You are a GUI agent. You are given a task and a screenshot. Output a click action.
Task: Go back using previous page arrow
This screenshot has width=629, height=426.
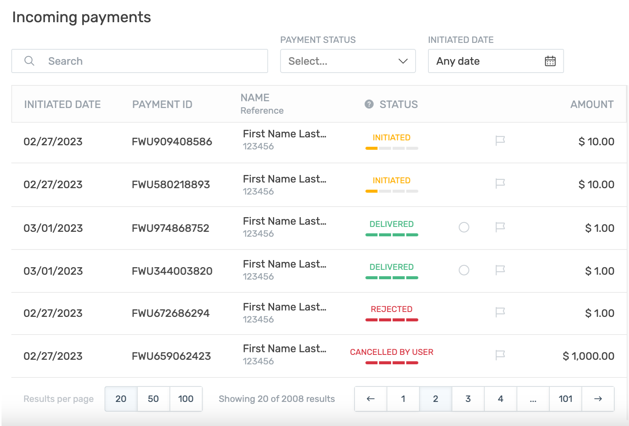click(371, 399)
